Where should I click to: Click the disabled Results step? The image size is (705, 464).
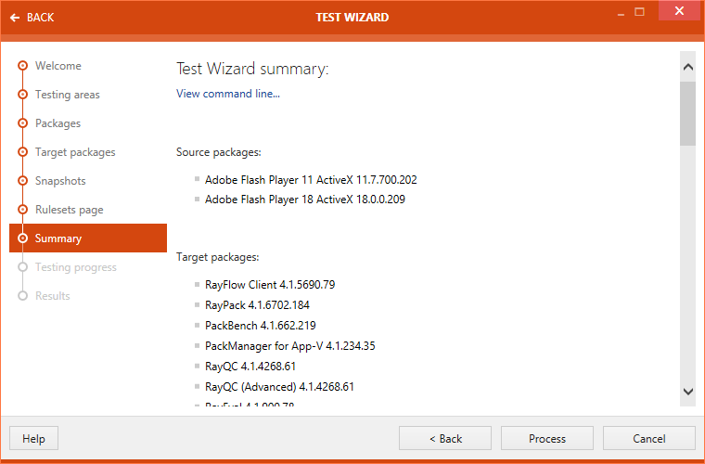(x=53, y=296)
